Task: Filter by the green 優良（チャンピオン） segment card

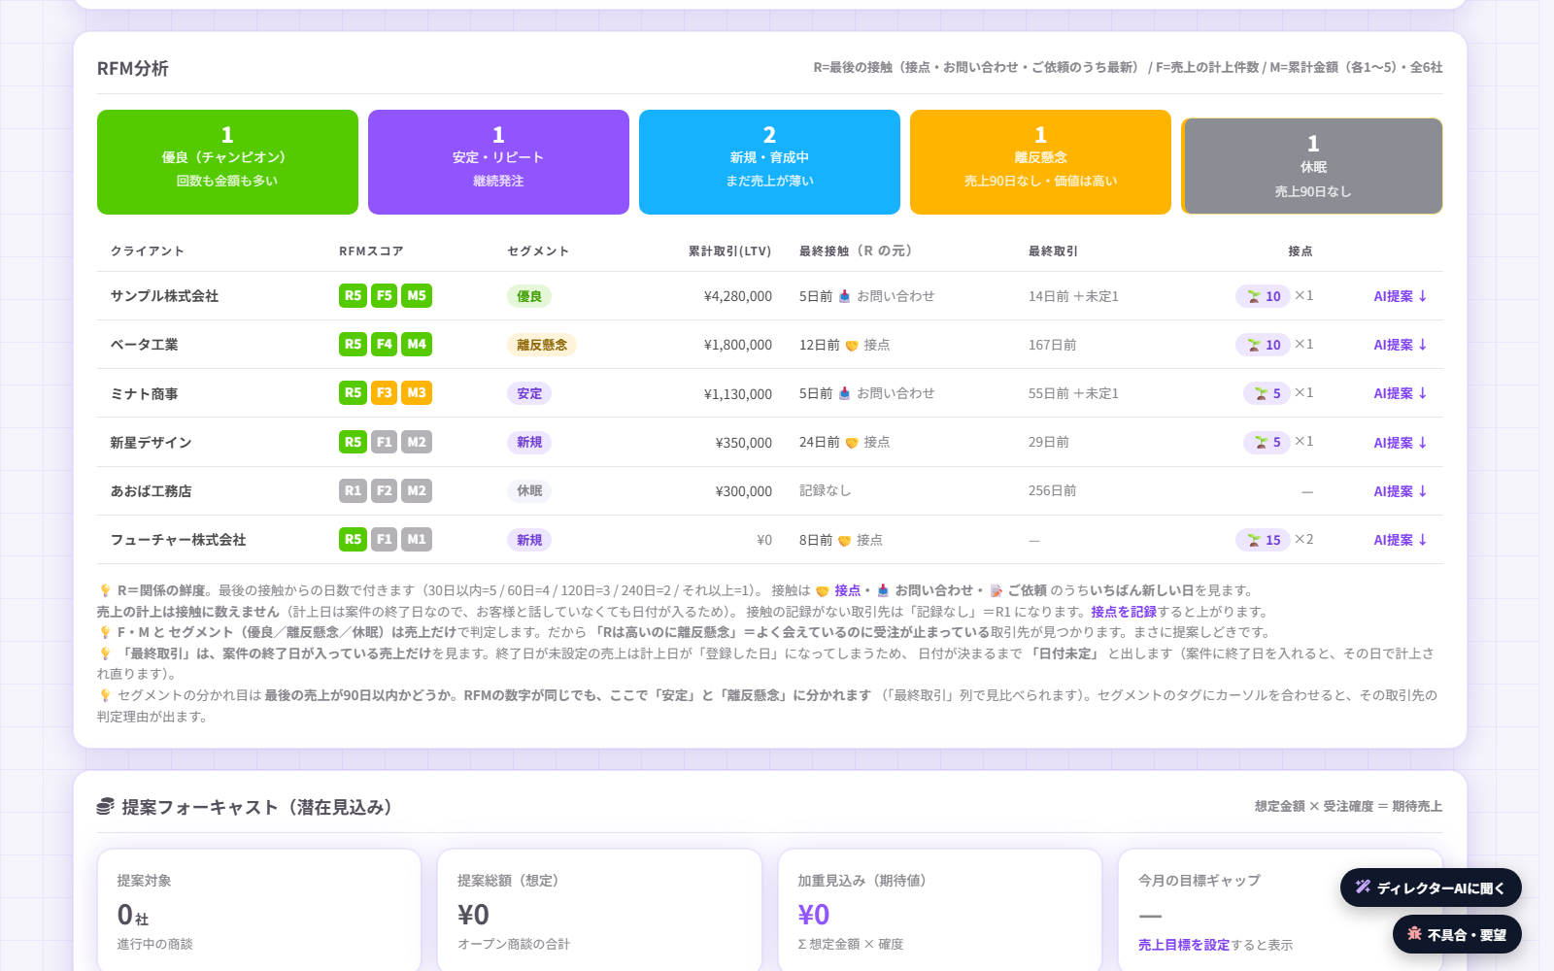Action: coord(227,162)
